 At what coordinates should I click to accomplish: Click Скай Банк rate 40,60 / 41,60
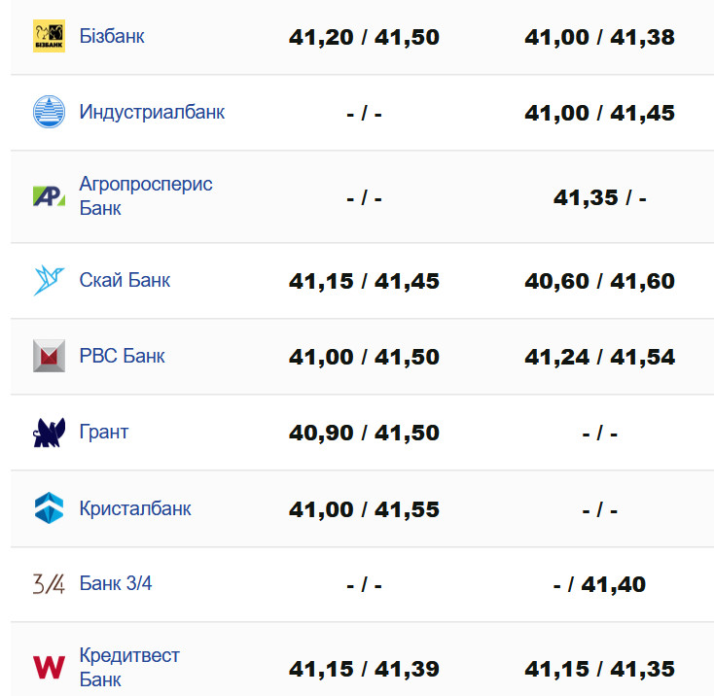point(599,282)
